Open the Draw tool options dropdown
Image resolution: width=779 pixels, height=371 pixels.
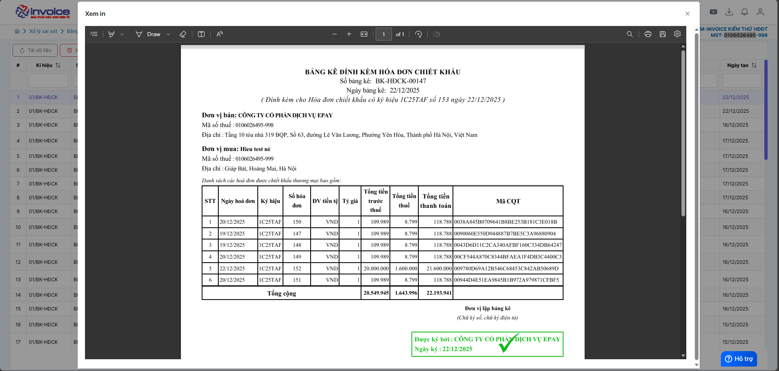click(168, 35)
